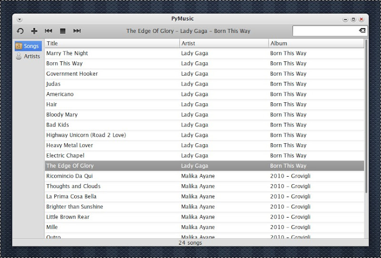Image resolution: width=381 pixels, height=258 pixels.
Task: Choose the song Highway Unicorn (Road 2 Love)
Action: [x=86, y=135]
